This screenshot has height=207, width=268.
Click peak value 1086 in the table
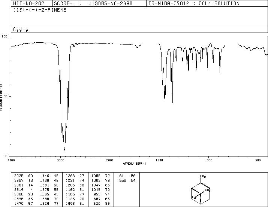point(96,176)
